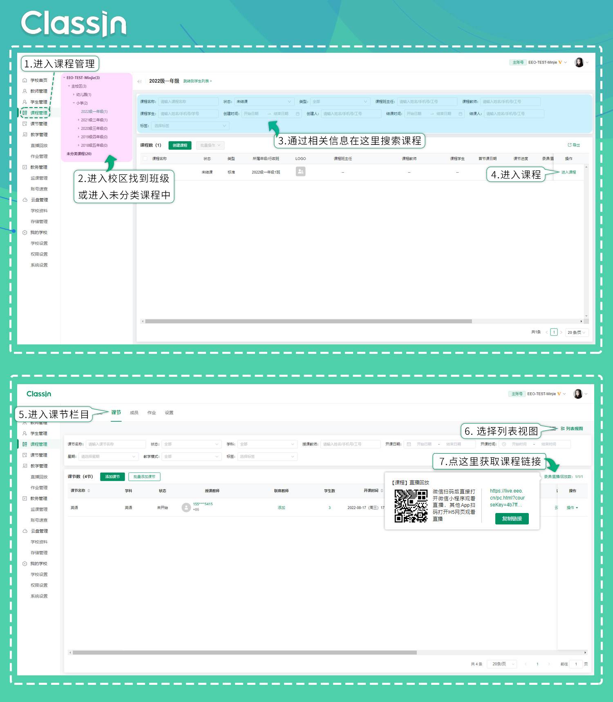613x702 pixels.
Task: Click the lesson QR code image
Action: pos(411,506)
